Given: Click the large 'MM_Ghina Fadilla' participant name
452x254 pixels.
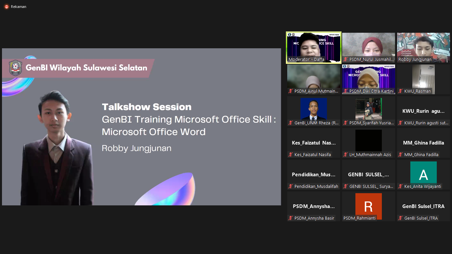Looking at the screenshot, I should [424, 143].
